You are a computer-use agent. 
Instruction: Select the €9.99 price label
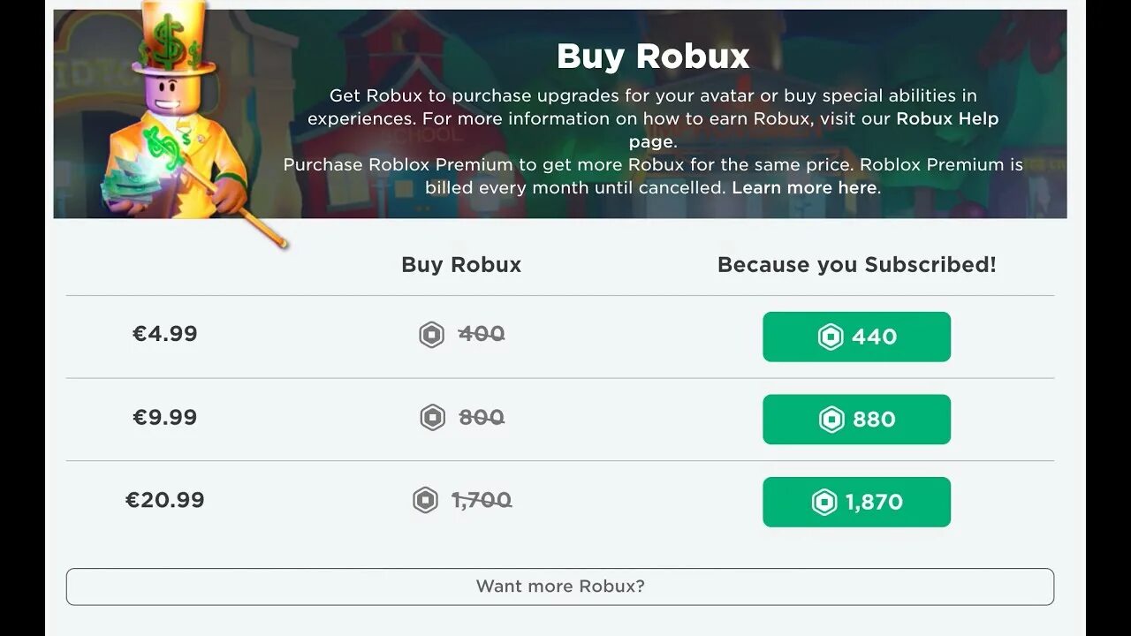tap(165, 417)
